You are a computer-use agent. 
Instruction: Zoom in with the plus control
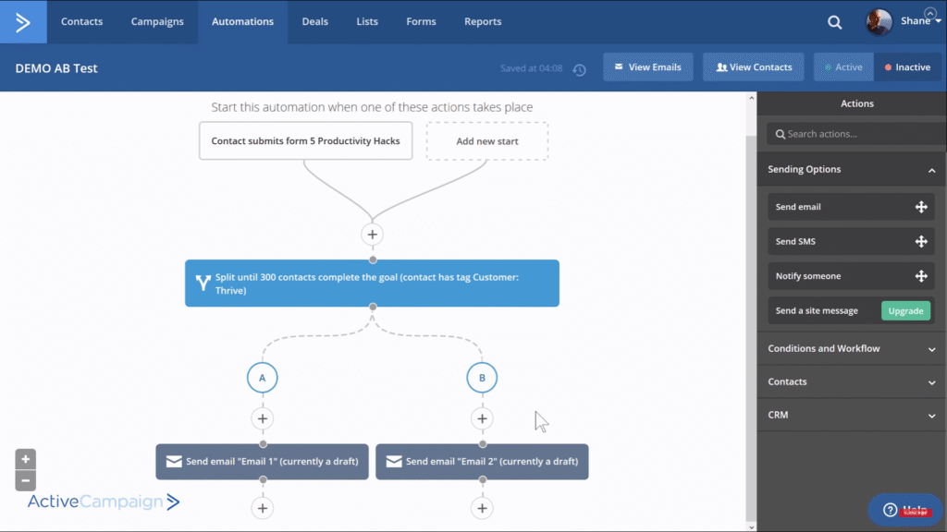pos(25,458)
